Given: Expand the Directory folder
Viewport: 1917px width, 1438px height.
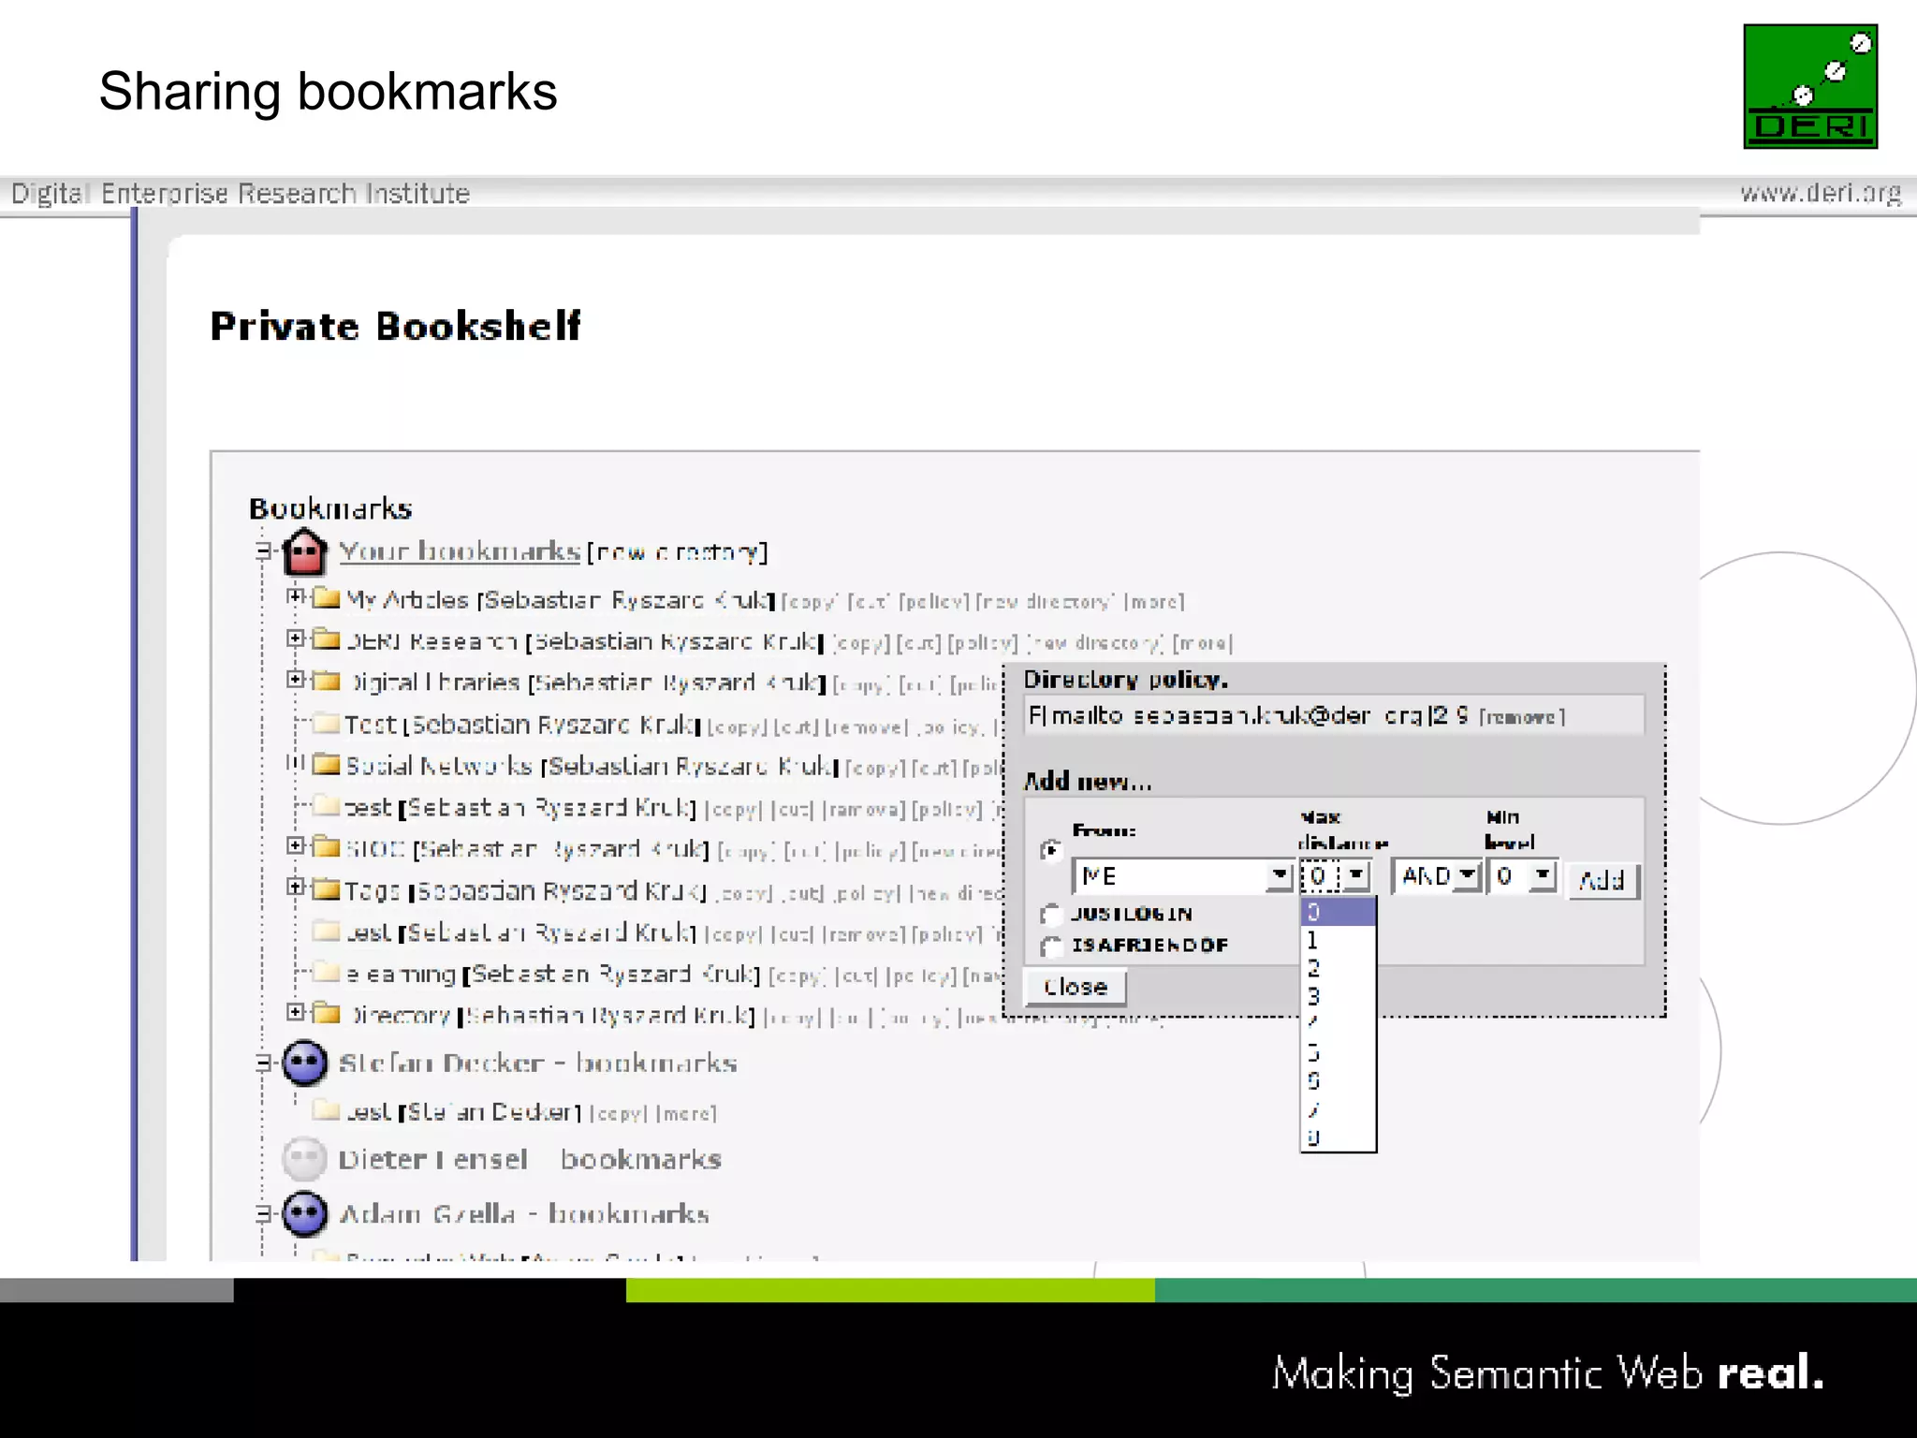Looking at the screenshot, I should tap(295, 1011).
